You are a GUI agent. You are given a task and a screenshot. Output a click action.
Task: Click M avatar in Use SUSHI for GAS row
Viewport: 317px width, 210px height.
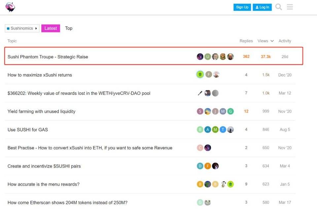(215, 129)
